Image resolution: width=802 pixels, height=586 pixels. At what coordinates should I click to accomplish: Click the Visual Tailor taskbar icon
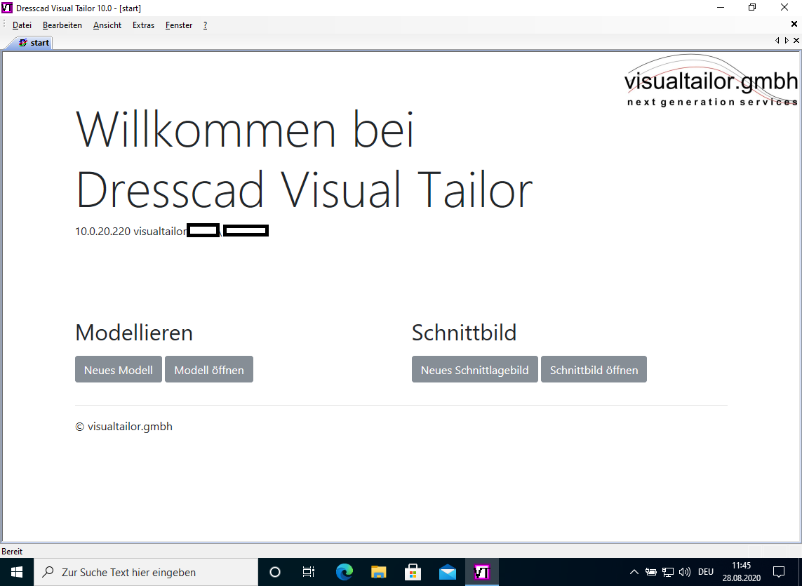tap(482, 572)
